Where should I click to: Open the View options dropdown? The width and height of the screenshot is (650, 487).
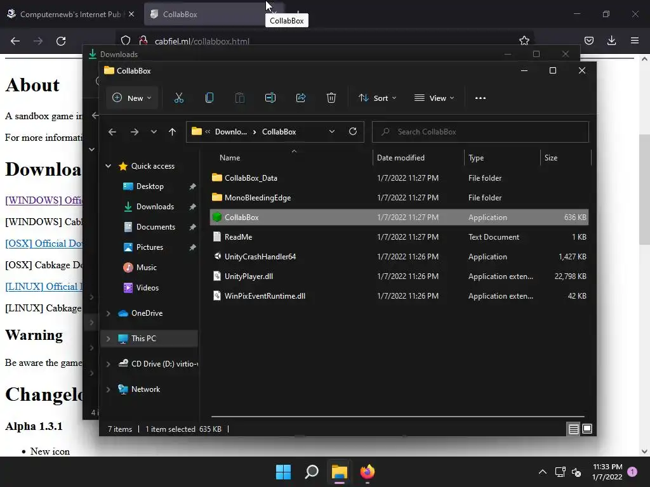(x=434, y=98)
